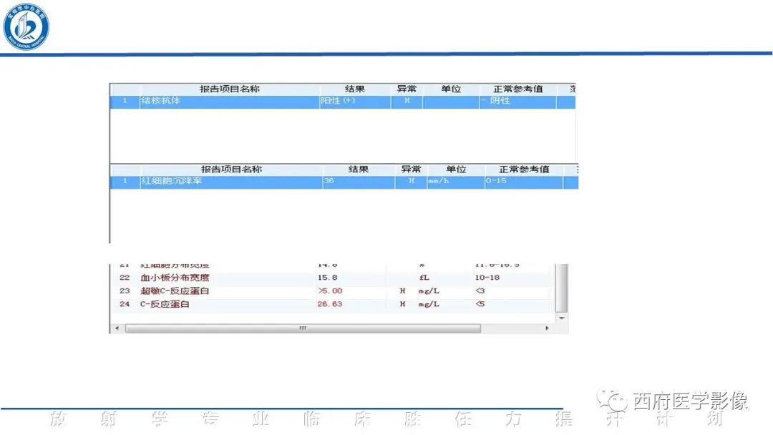Click 结果 column header in second table

[x=359, y=170]
